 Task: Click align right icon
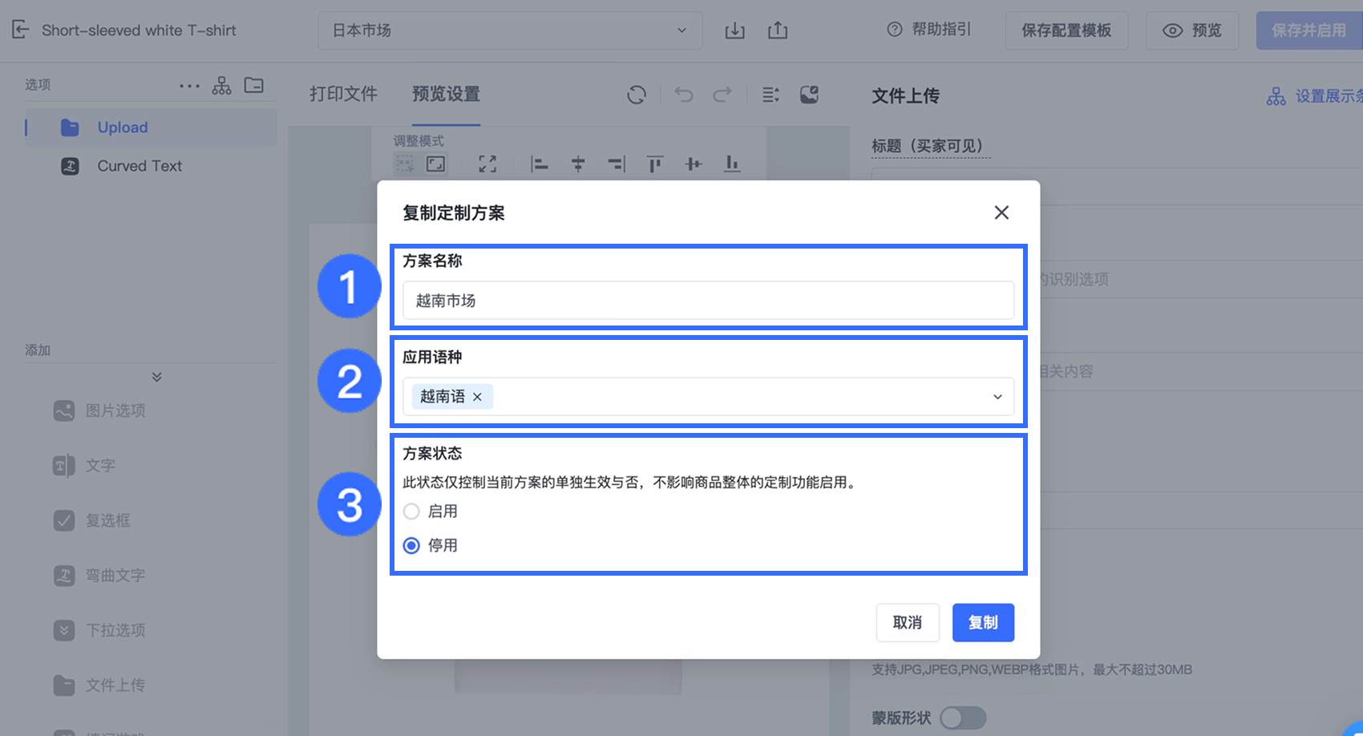(617, 164)
